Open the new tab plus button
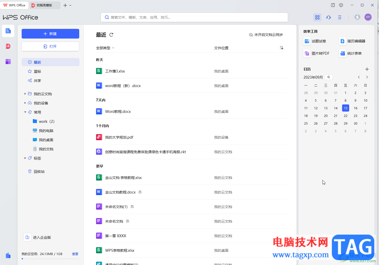Screen dimensions: 379x265 pyautogui.click(x=65, y=5)
